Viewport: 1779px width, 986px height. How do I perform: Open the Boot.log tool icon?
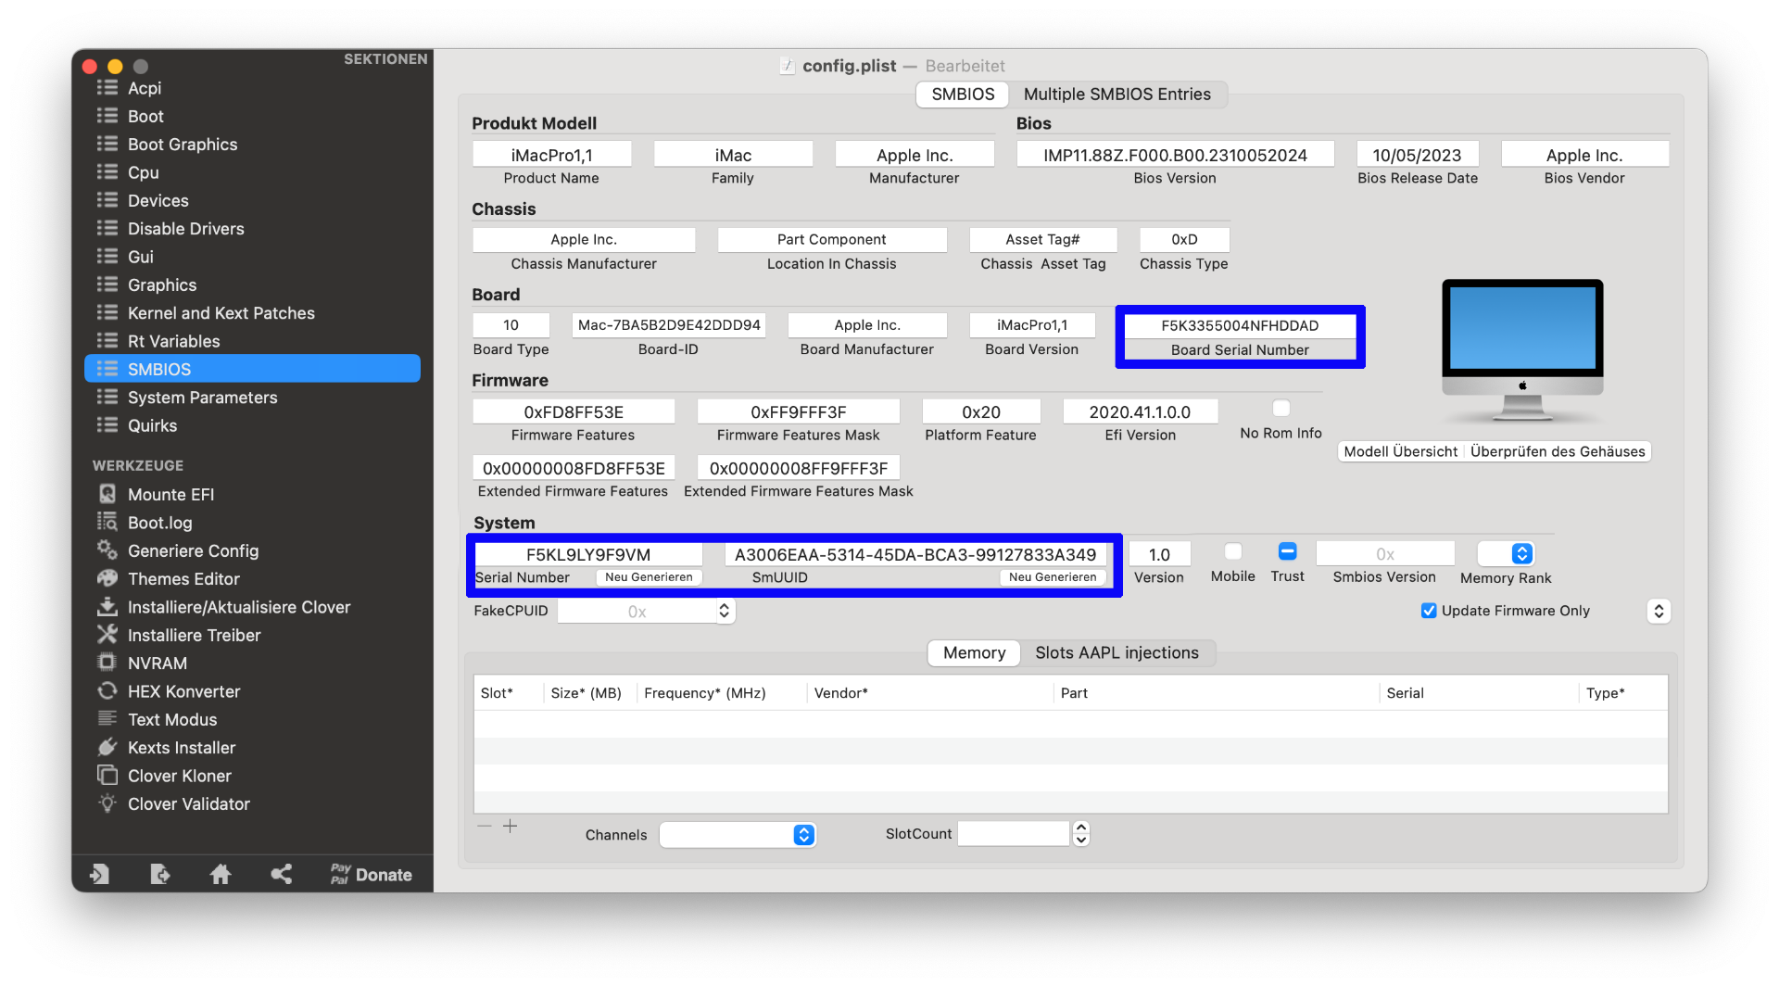point(107,522)
